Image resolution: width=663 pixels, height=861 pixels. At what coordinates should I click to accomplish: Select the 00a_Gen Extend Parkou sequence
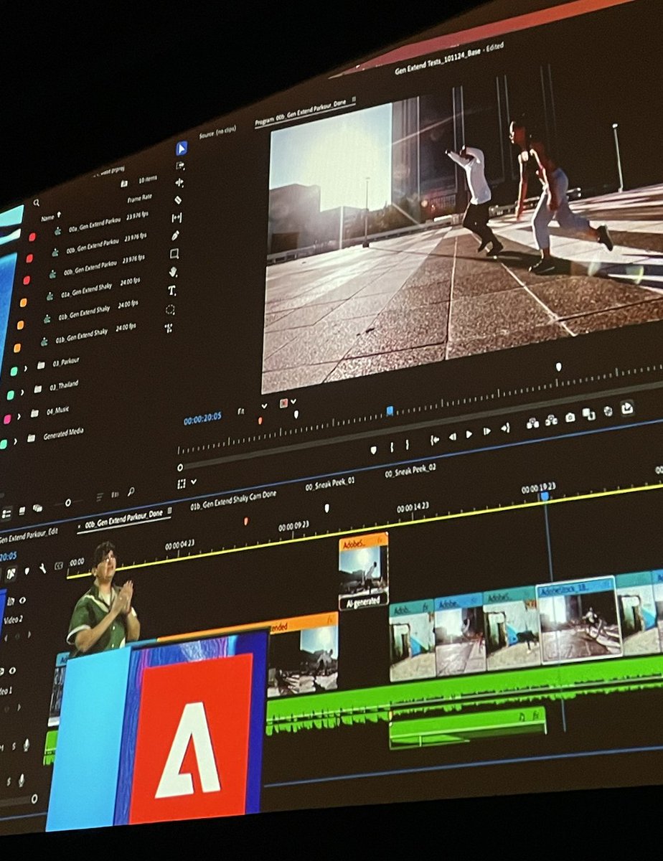(x=94, y=226)
